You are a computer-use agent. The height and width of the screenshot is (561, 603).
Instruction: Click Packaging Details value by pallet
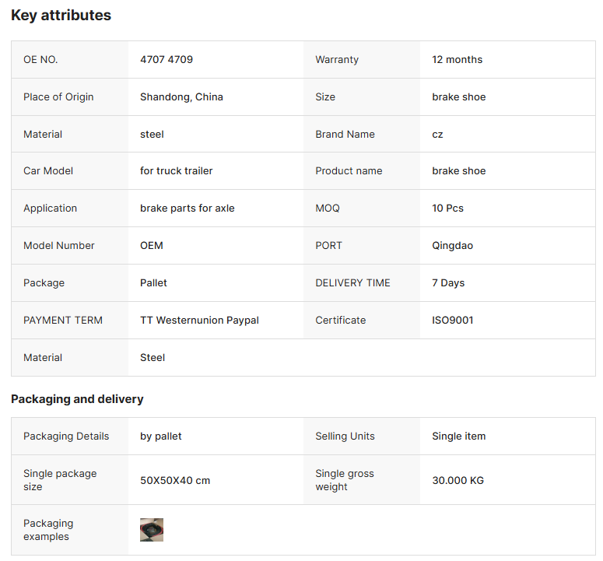pos(161,436)
